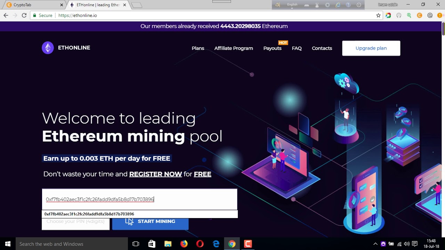Image resolution: width=445 pixels, height=250 pixels.
Task: Open the multicolor pinwheel extension icon
Action: pyautogui.click(x=388, y=15)
